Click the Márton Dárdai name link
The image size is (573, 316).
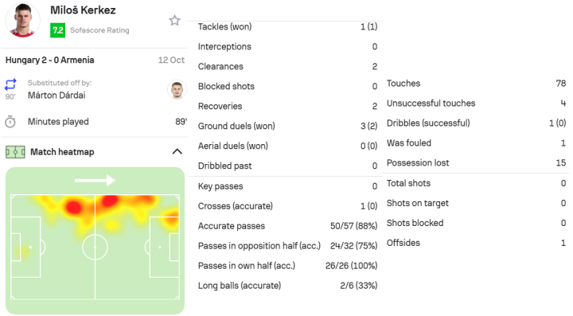(57, 96)
